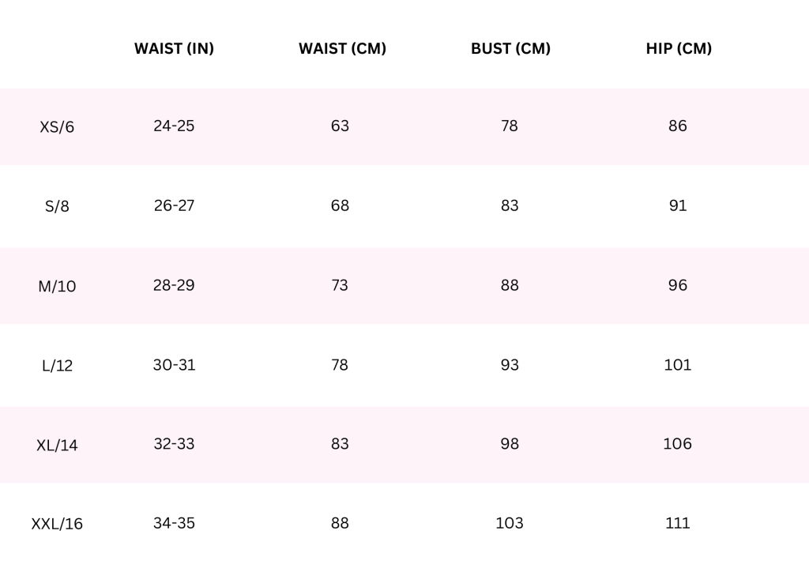Select the HIP (CM) column header

tap(679, 48)
